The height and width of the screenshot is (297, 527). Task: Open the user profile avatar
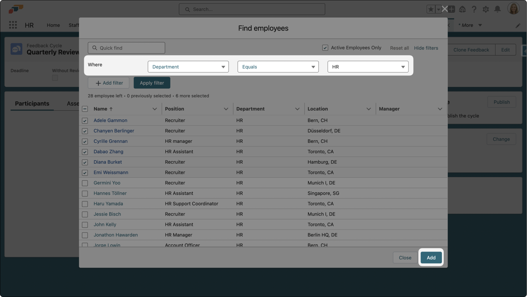tap(513, 9)
